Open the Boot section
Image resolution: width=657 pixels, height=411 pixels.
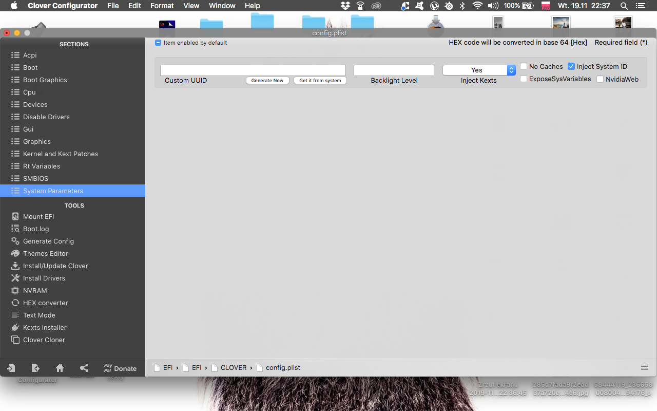(x=72, y=67)
